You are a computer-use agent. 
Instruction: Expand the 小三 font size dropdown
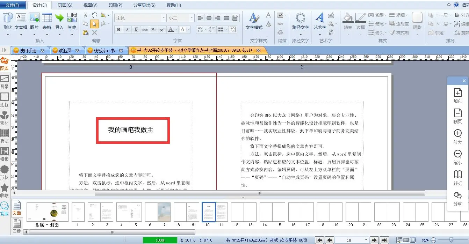(x=192, y=18)
